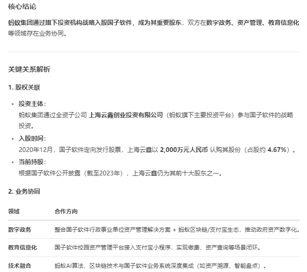Select the 教育信息化 table row label
This screenshot has width=307, height=272.
pyautogui.click(x=23, y=247)
